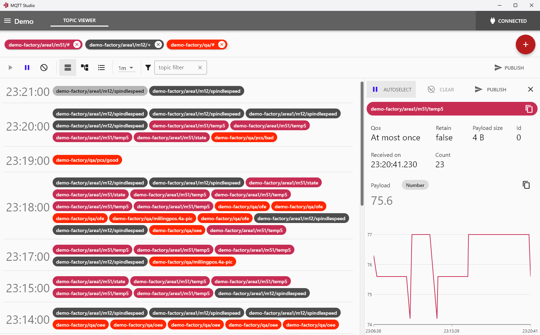Select the demo-factory/qa/millingpos.4a-pic chip at 23:17:00
The image size is (540, 335).
192,262
